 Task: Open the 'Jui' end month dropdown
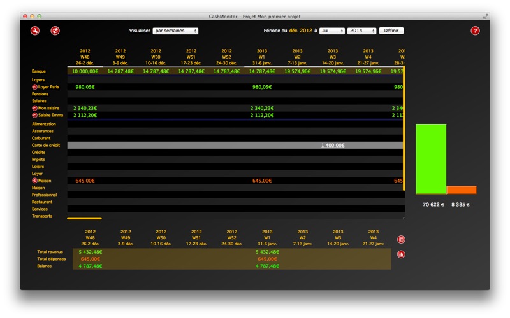331,31
